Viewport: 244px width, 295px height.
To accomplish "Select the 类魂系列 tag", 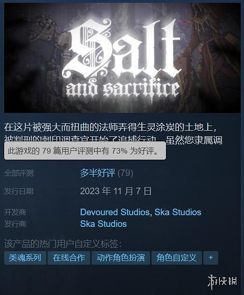I will pyautogui.click(x=25, y=258).
